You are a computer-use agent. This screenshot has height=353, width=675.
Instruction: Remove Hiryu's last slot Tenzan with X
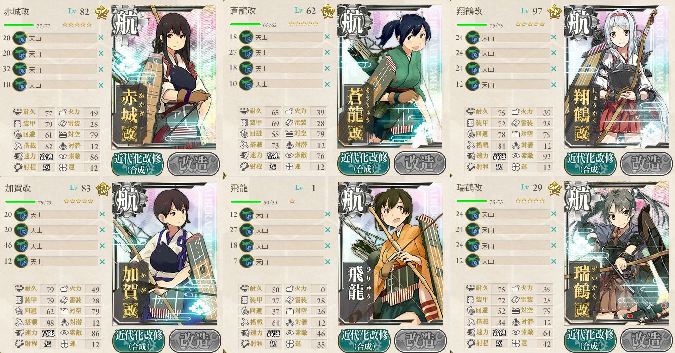click(x=328, y=262)
